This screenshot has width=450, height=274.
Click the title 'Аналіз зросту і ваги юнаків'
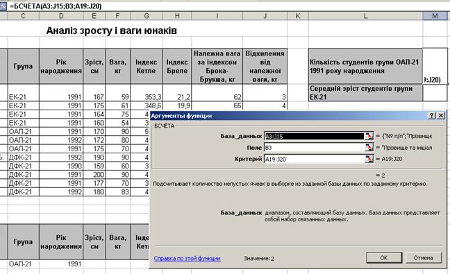pos(111,31)
